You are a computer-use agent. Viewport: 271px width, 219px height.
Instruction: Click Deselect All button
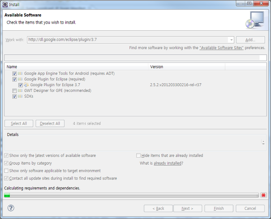point(50,124)
